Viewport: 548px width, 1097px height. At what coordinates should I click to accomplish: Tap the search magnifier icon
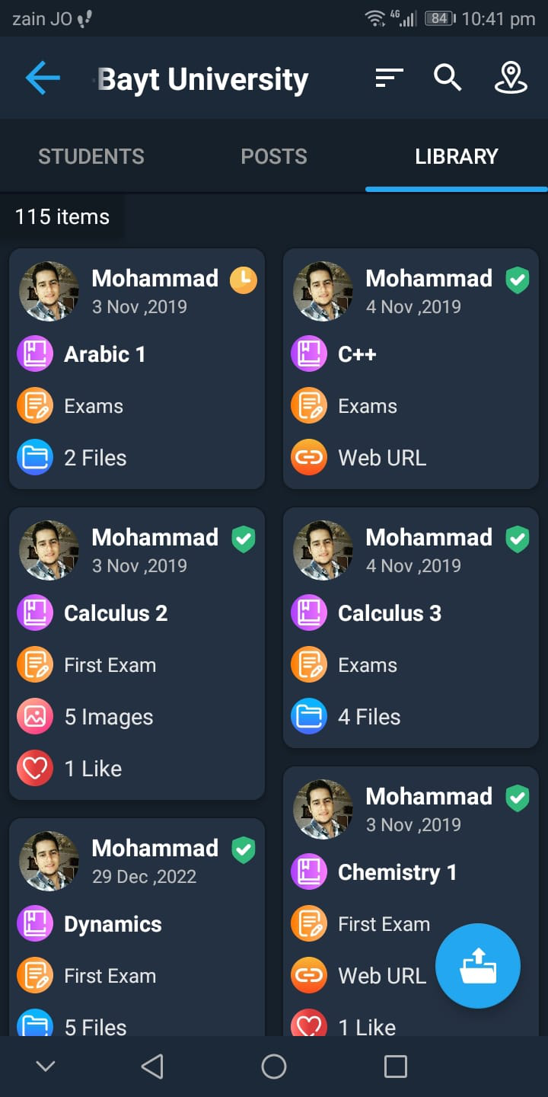(448, 78)
